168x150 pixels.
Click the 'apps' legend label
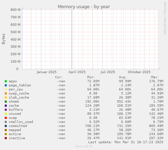13,81
